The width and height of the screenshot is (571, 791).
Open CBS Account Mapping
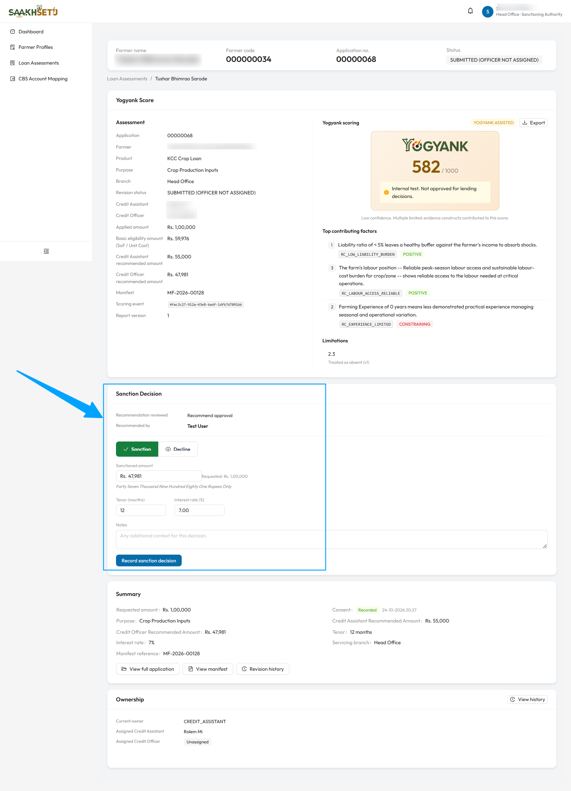(43, 79)
